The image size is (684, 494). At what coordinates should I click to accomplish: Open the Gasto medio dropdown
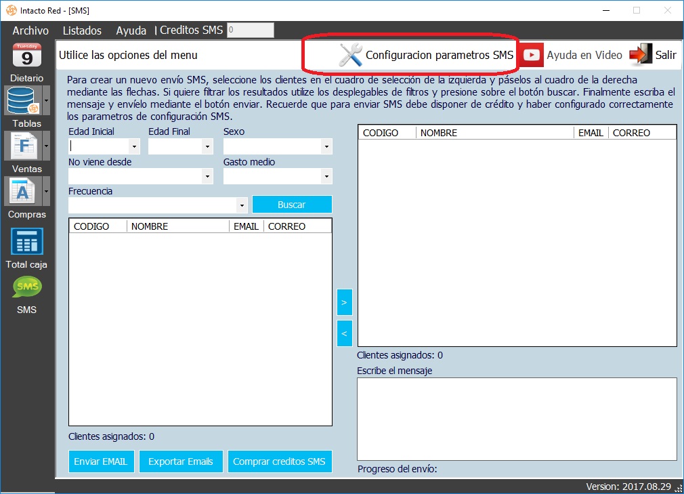tap(326, 177)
